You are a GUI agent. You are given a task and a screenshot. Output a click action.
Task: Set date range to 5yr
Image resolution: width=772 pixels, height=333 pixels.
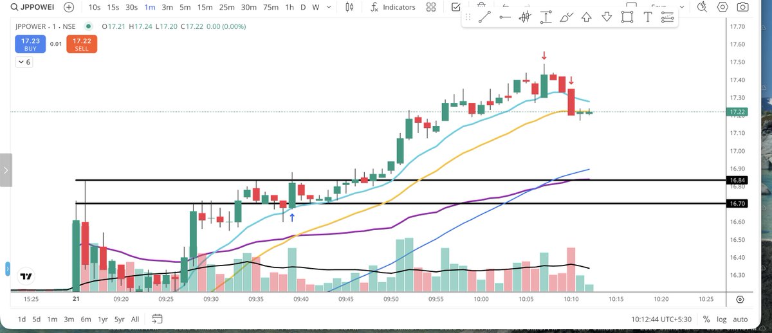tap(120, 319)
